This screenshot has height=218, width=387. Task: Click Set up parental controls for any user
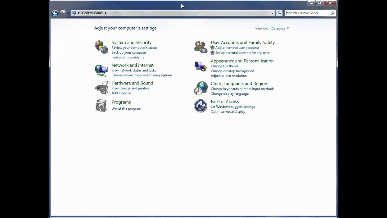(x=242, y=53)
